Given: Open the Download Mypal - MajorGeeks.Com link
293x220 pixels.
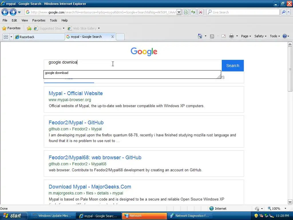Looking at the screenshot, I should [x=90, y=187].
